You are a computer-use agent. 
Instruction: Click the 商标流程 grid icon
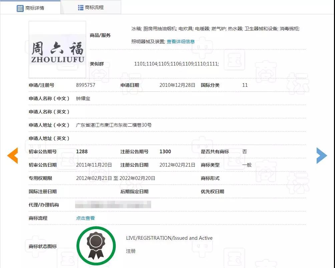click(80, 8)
